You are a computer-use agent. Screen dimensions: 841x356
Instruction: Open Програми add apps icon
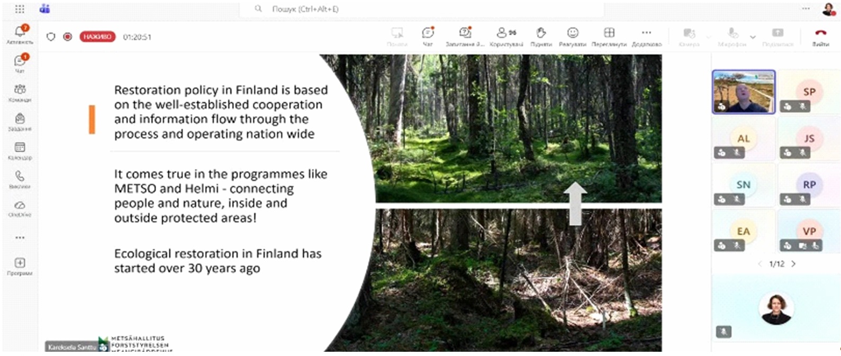click(20, 266)
